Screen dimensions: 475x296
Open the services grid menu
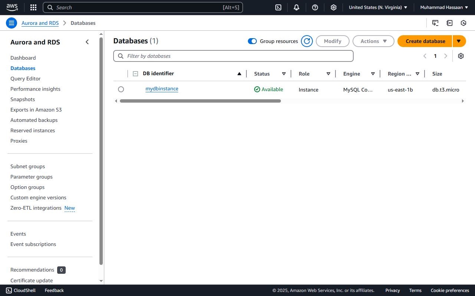click(33, 7)
